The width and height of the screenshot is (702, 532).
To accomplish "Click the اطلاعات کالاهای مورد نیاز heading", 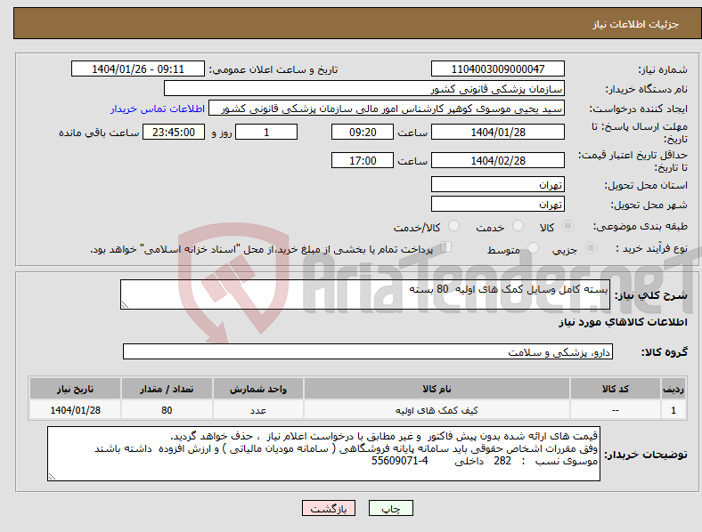I will coord(623,322).
